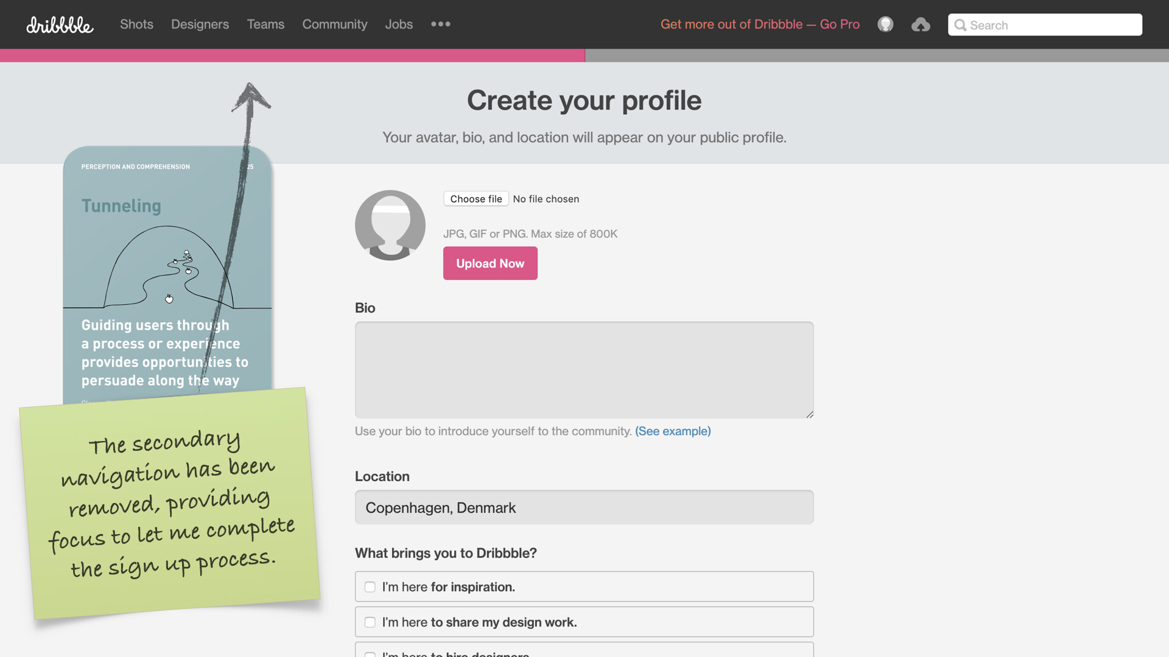The image size is (1169, 657).
Task: Click the pink progress bar segment
Action: click(292, 55)
